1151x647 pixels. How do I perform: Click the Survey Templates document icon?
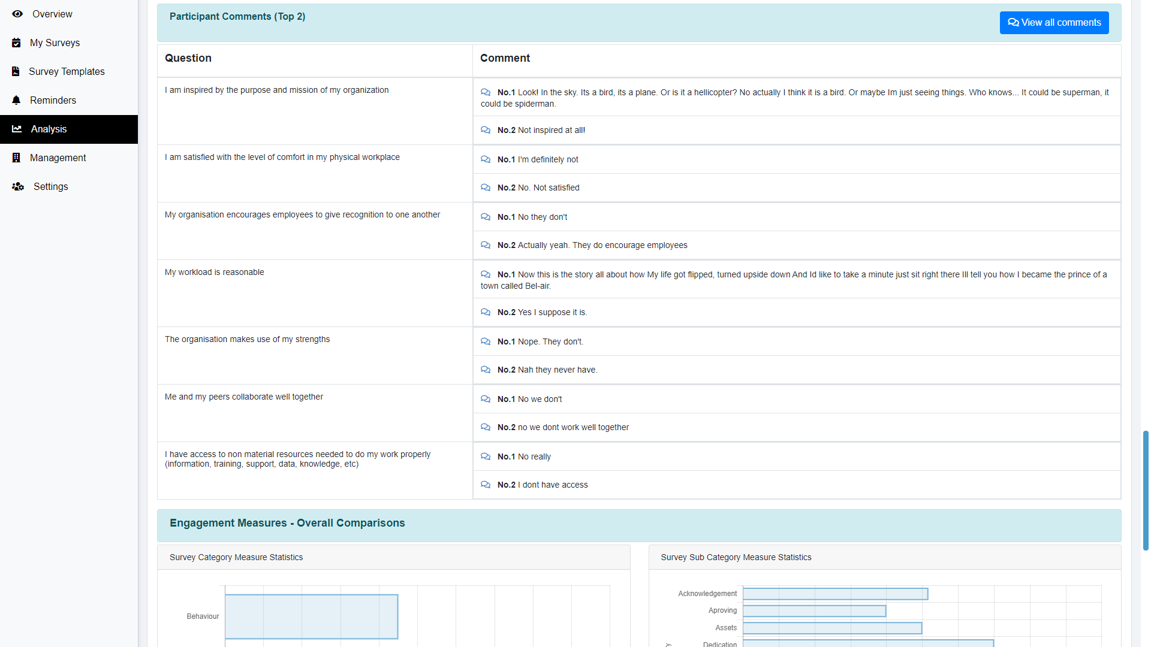click(x=16, y=71)
